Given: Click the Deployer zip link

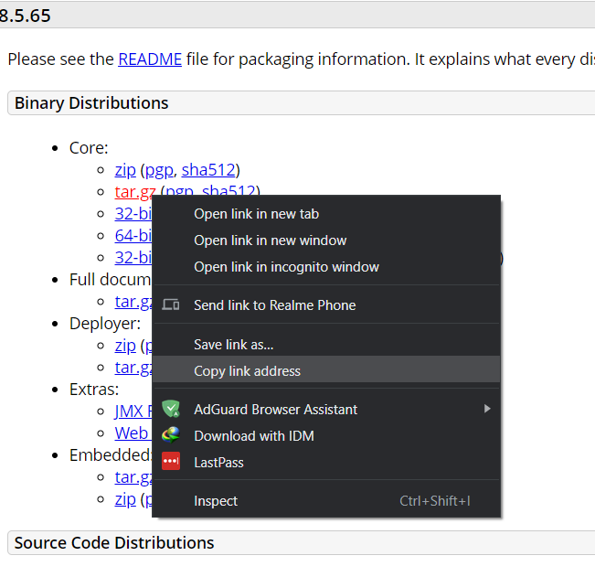Looking at the screenshot, I should tap(125, 346).
